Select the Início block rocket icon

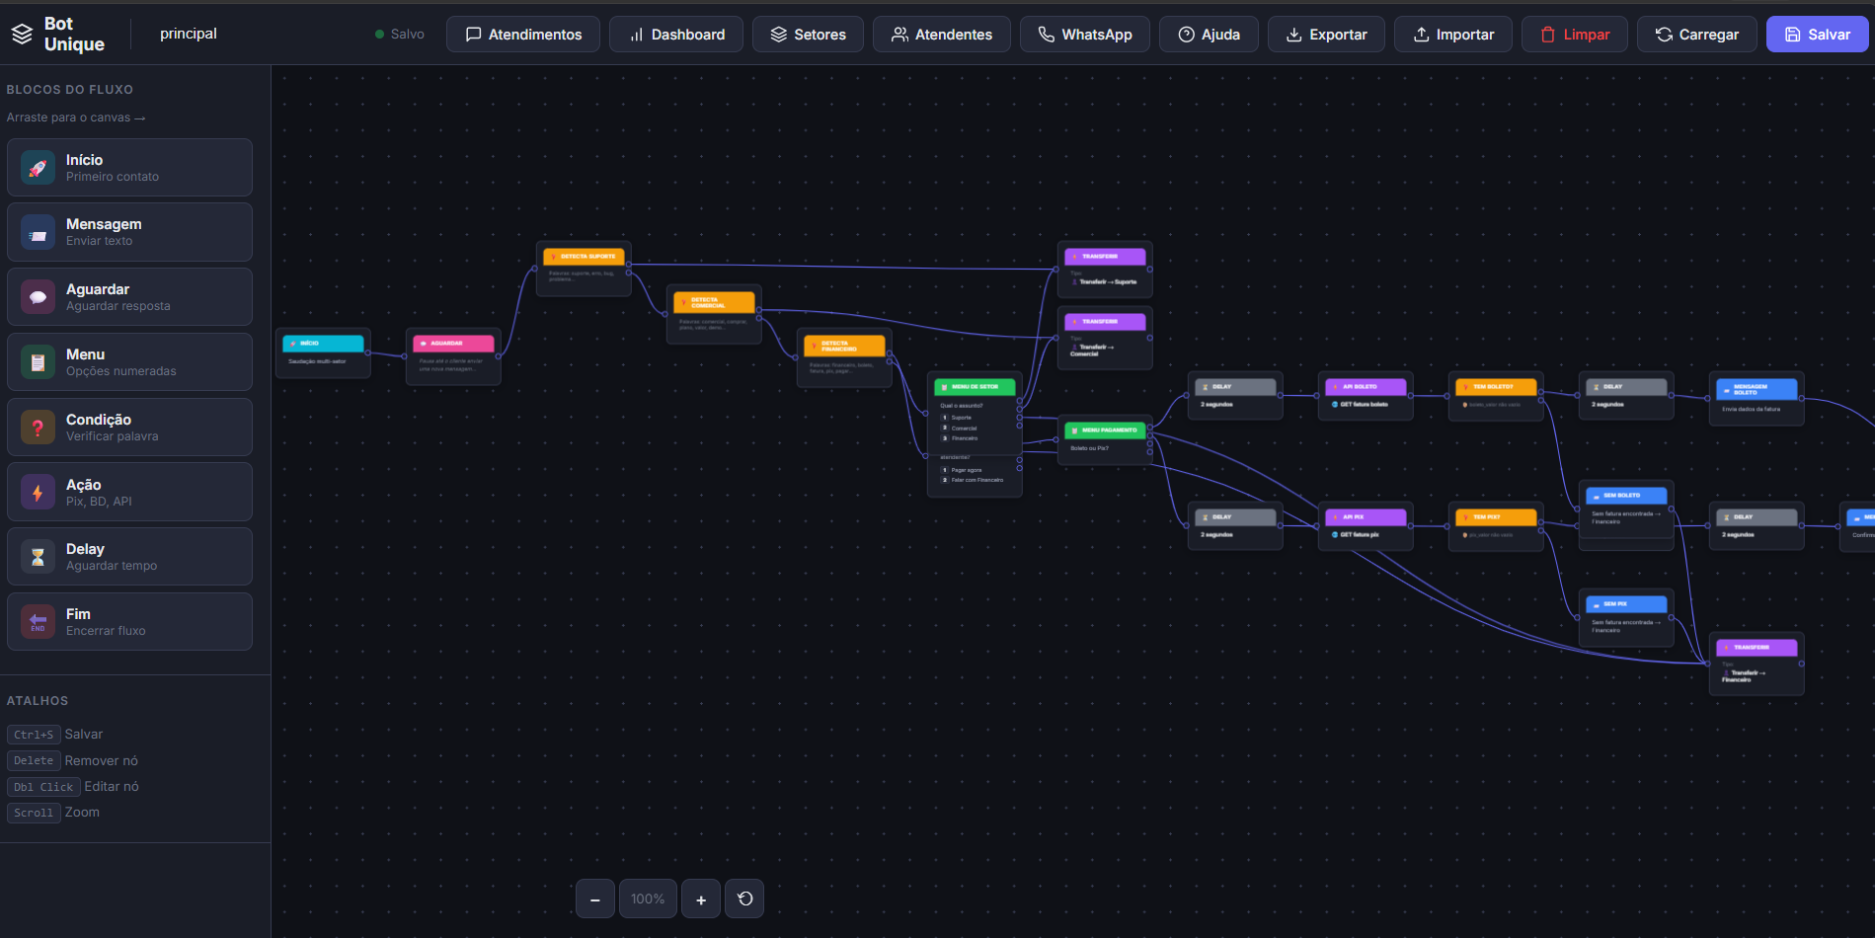pos(38,168)
